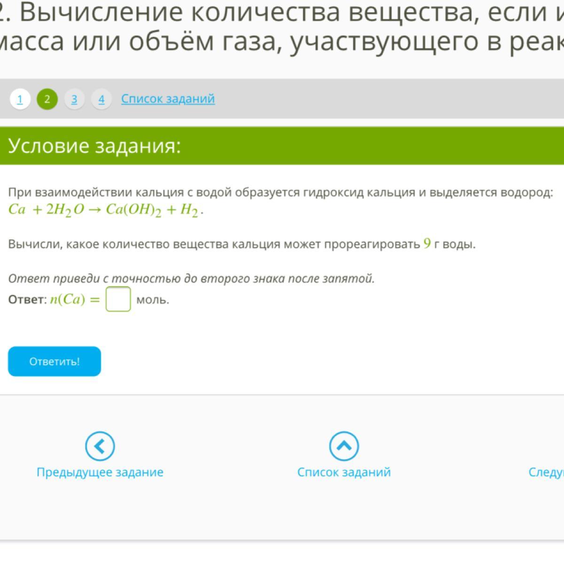
Task: Open task number 1
Action: pyautogui.click(x=20, y=99)
